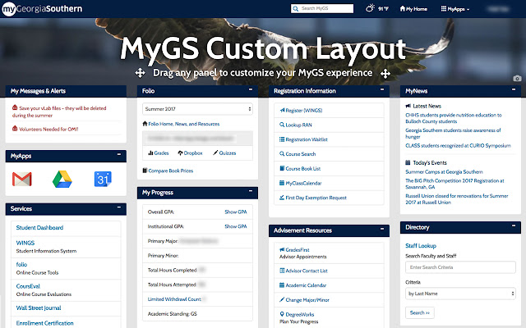Open Enrollment Certification service
The image size is (526, 328).
[x=44, y=323]
